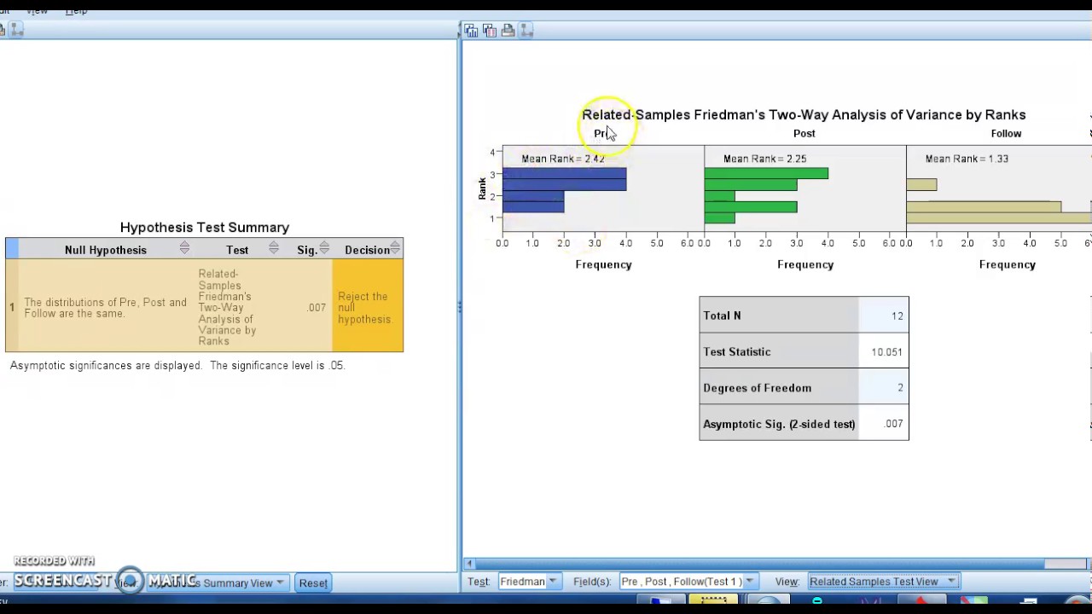This screenshot has height=614, width=1092.
Task: Click the tree layout icon in right pane toolbar
Action: 526,30
